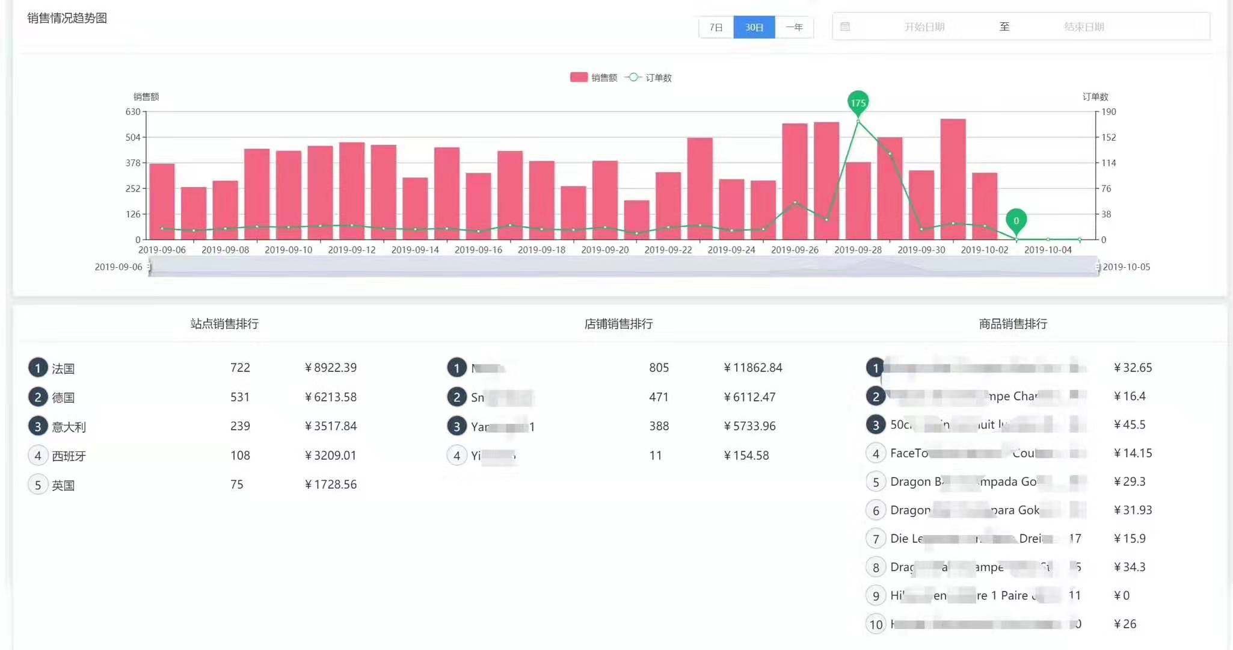The image size is (1233, 650).
Task: Click the 开始日期 start date field
Action: 924,26
